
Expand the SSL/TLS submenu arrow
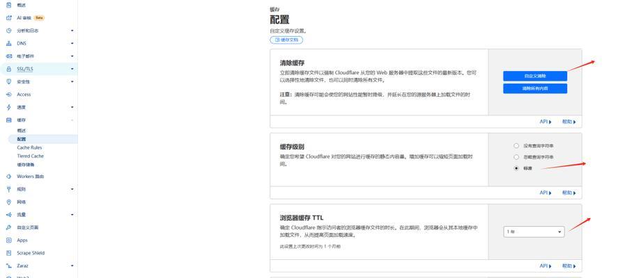point(72,69)
